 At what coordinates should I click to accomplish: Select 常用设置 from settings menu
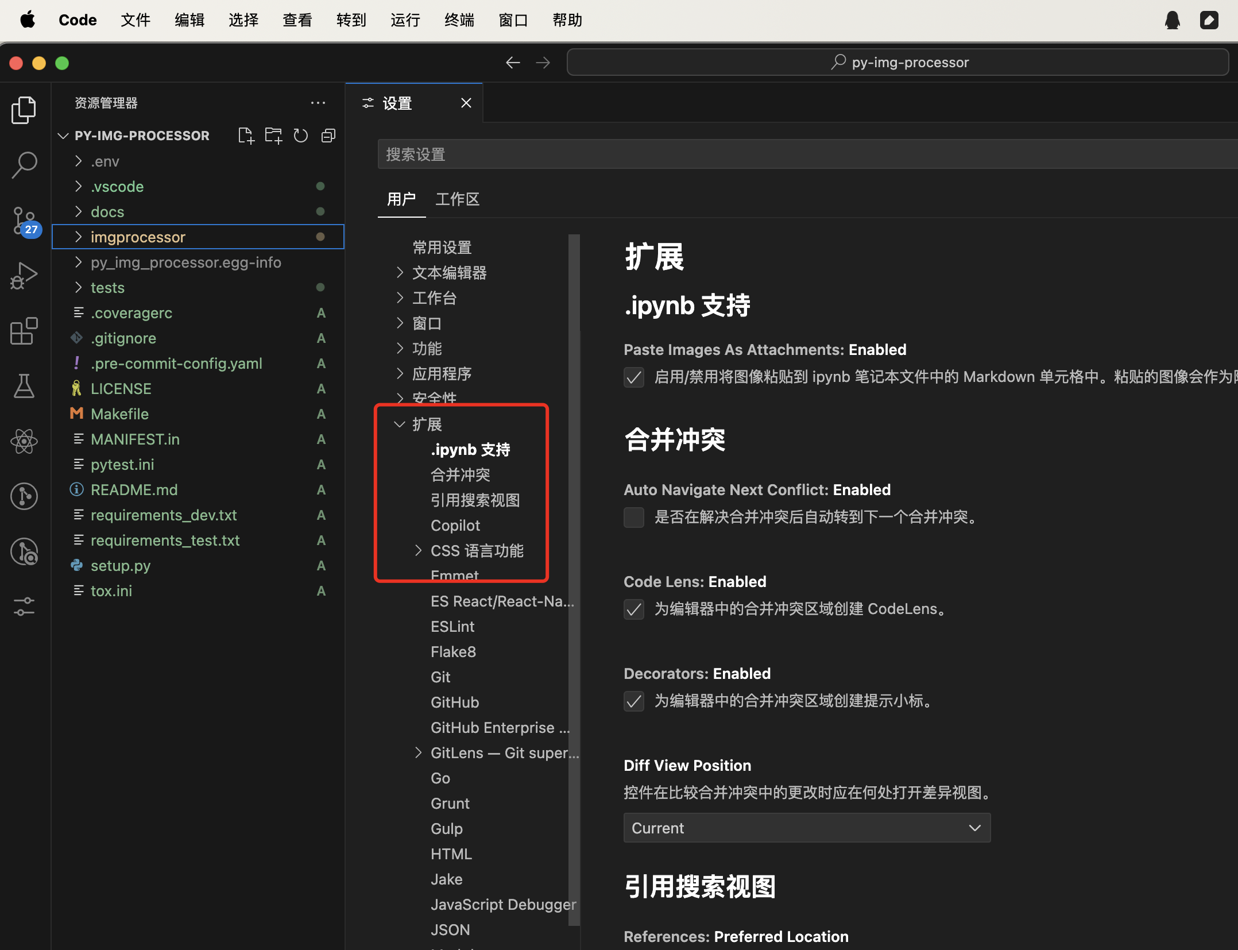(443, 248)
